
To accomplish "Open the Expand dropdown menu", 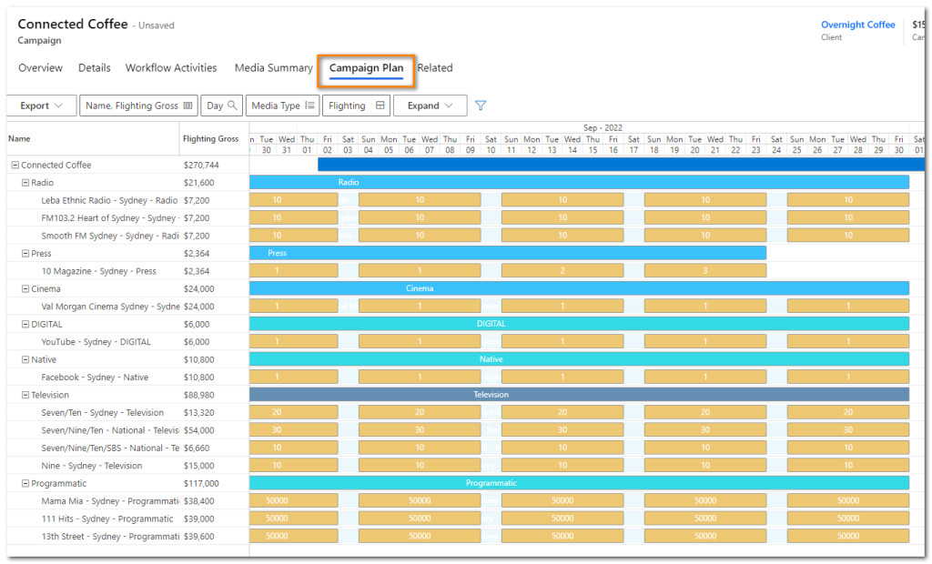I will 430,106.
